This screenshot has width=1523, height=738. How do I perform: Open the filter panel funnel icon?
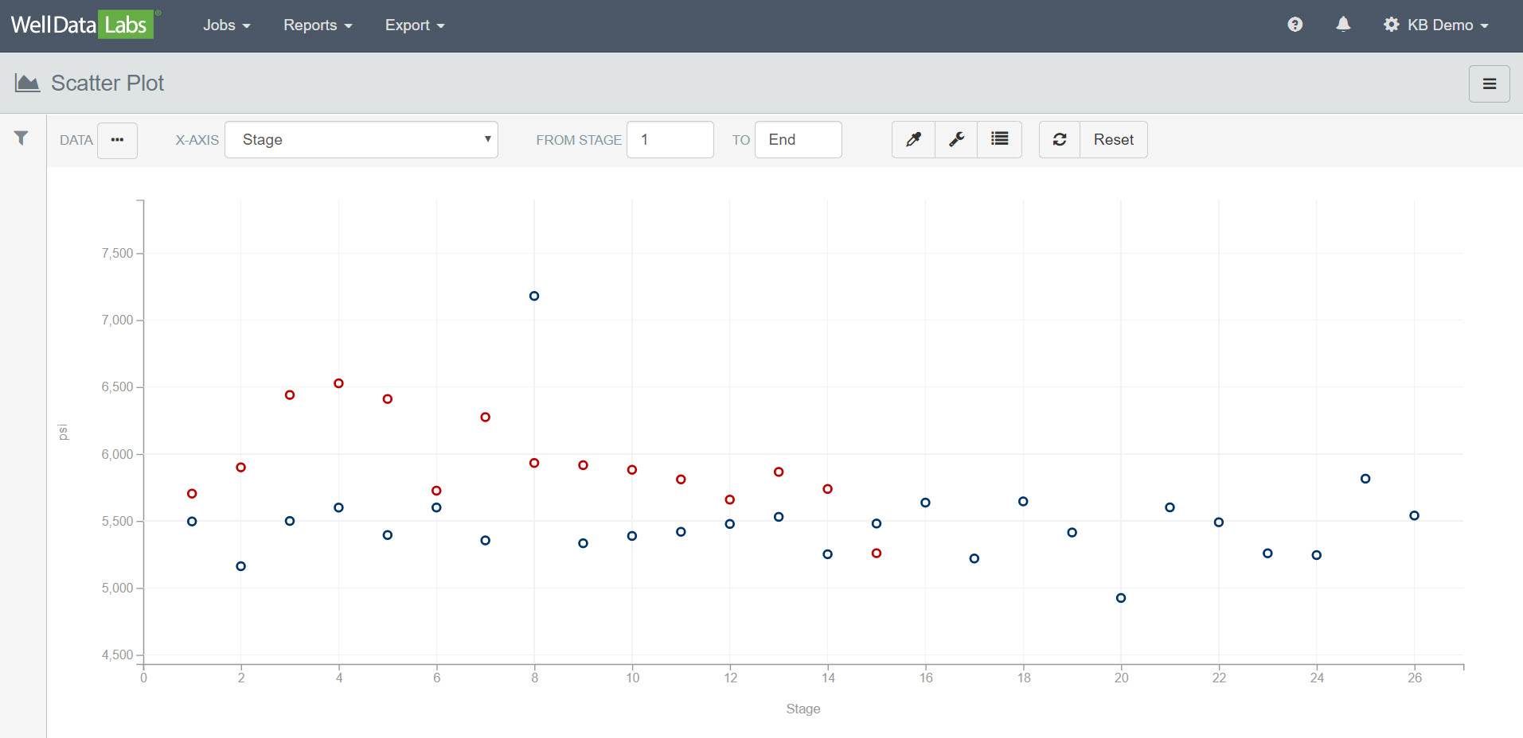[x=21, y=138]
